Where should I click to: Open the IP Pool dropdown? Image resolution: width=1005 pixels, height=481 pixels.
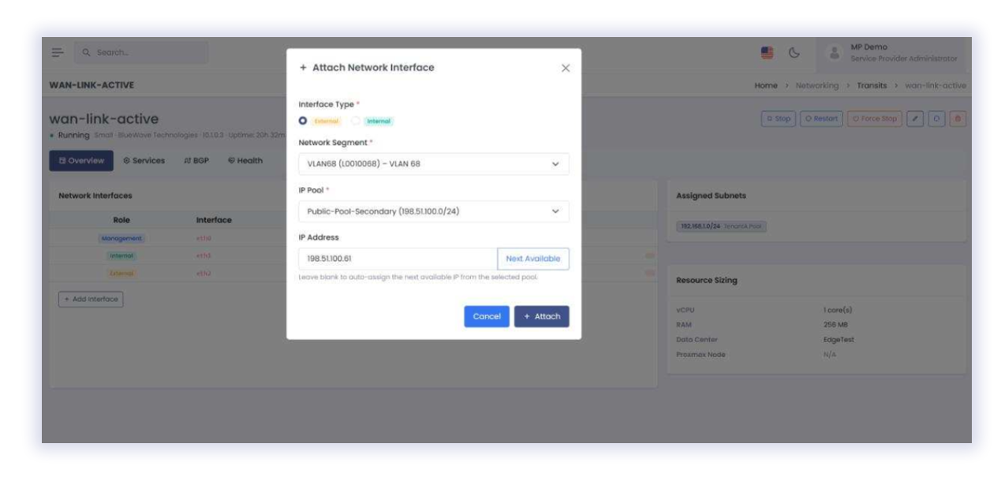pyautogui.click(x=433, y=211)
